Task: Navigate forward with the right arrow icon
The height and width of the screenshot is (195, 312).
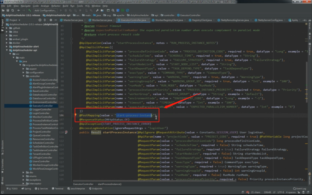Action: coord(23,10)
